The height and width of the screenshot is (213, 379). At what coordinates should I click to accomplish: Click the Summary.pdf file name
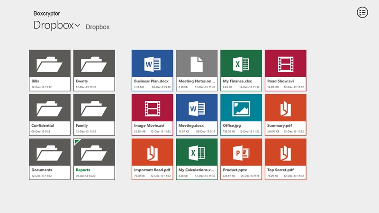point(280,125)
